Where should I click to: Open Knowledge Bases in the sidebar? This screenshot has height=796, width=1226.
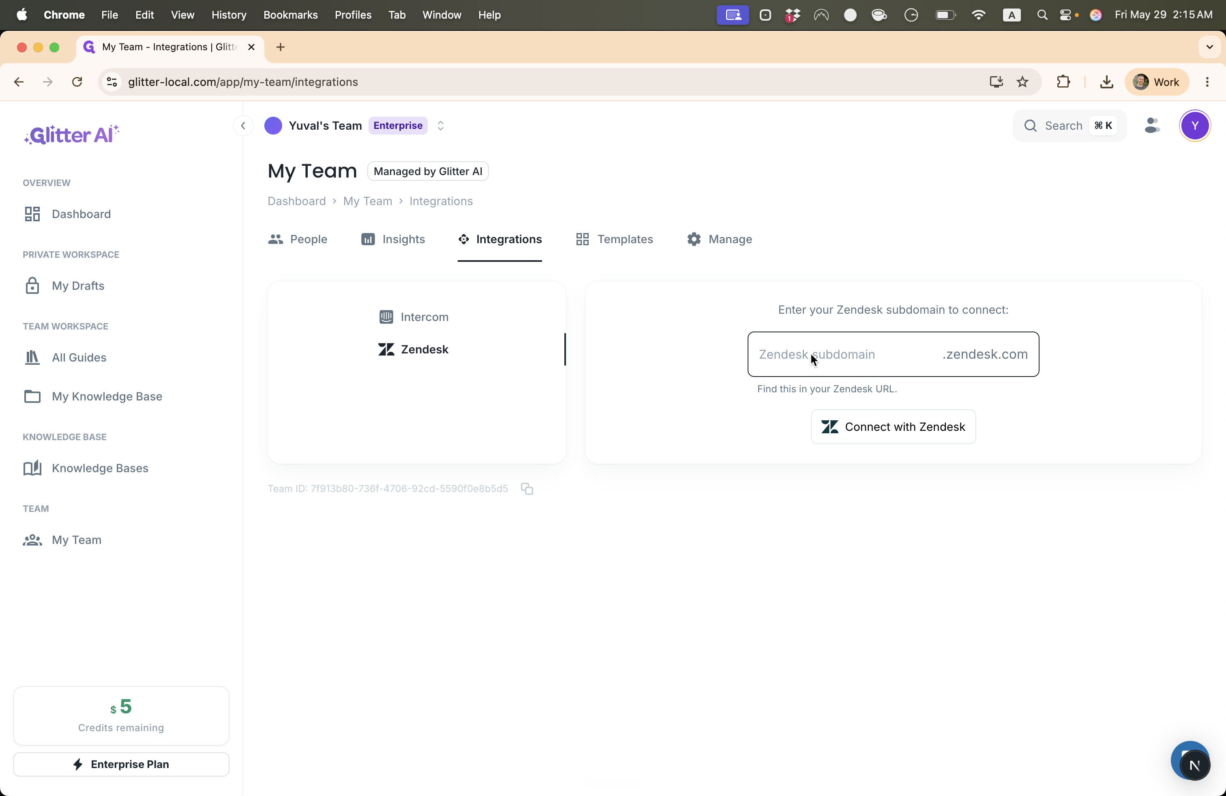(86, 468)
